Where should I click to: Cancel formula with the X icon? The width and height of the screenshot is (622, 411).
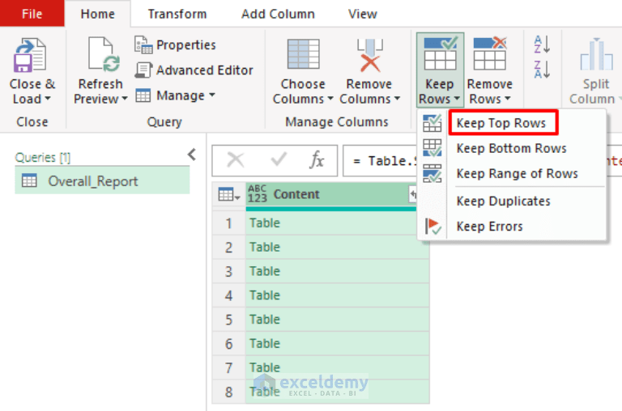pos(236,160)
